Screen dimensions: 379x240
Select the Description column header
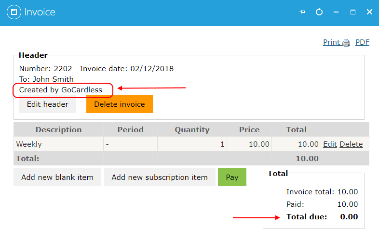(x=58, y=130)
